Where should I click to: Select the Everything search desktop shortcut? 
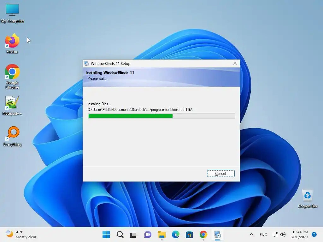12,136
